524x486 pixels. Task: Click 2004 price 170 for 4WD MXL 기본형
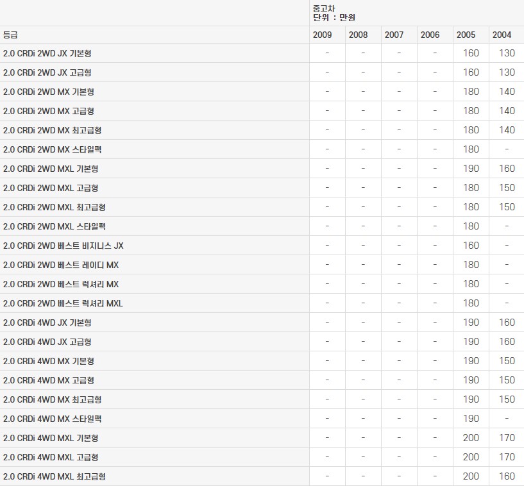click(507, 438)
